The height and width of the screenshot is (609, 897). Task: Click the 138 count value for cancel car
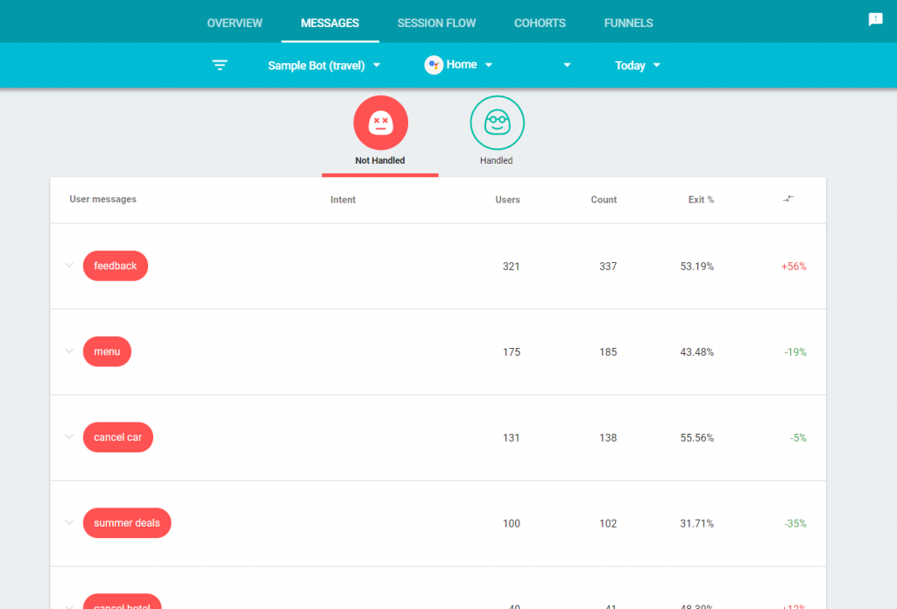(x=608, y=438)
